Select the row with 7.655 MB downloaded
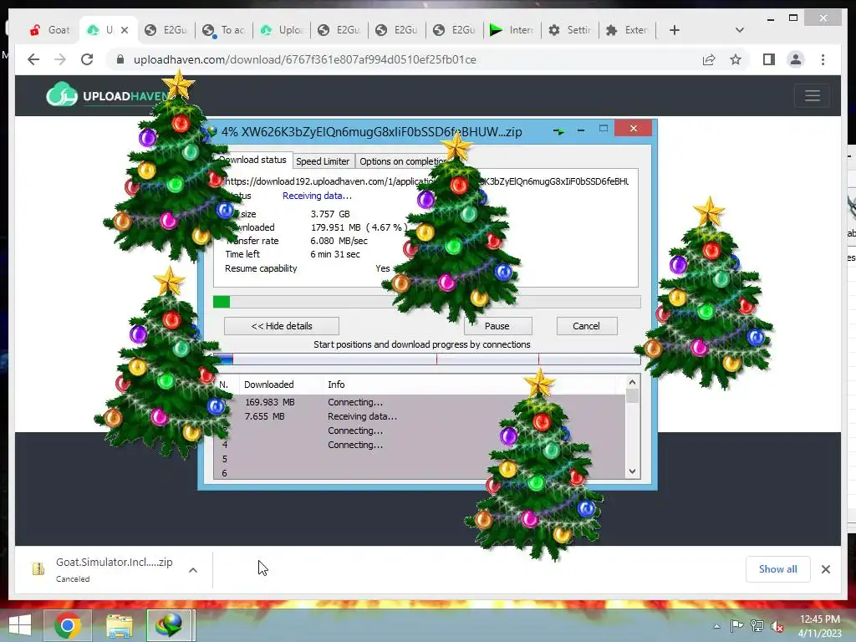 pos(420,416)
